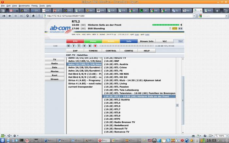The width and height of the screenshot is (229, 143).
Task: Select Radio in the left sidebar
Action: [55, 63]
